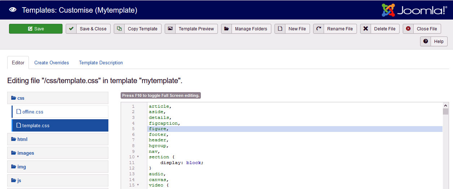The height and width of the screenshot is (189, 453).
Task: Click the Save & Close checkmark icon
Action: tap(71, 29)
